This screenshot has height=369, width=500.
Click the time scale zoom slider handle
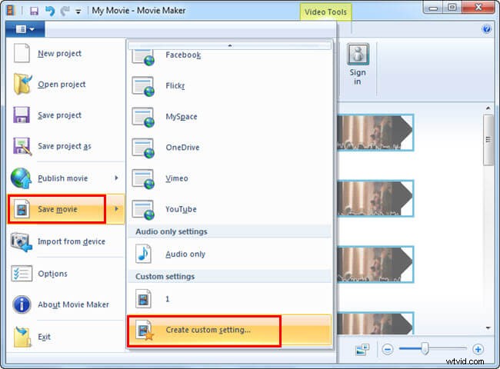point(425,348)
